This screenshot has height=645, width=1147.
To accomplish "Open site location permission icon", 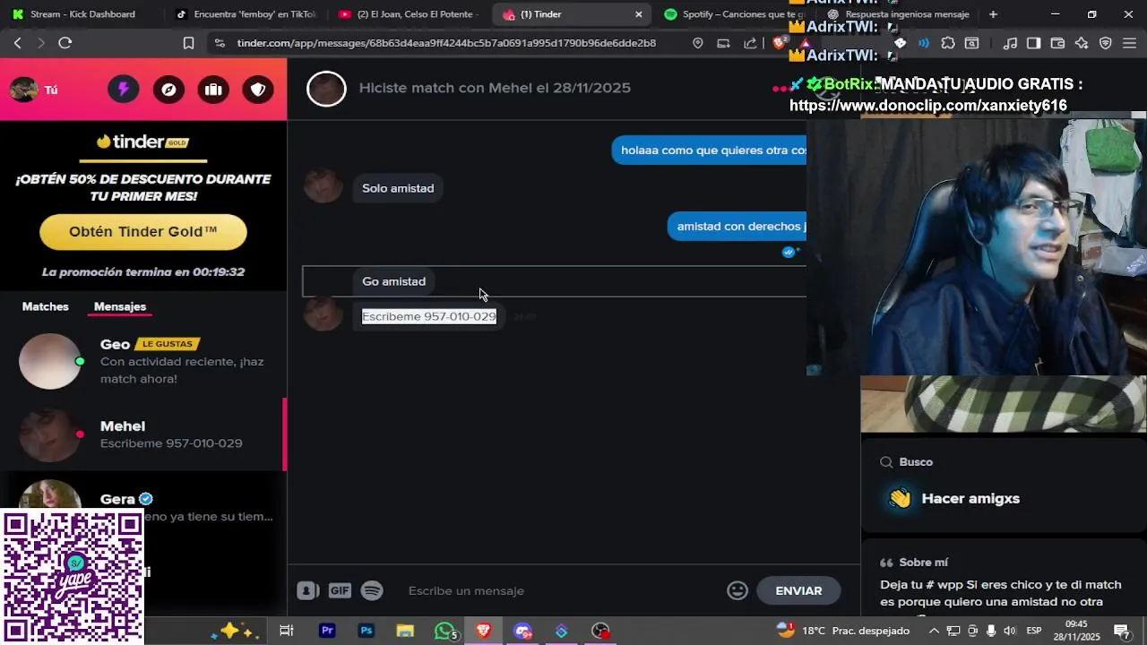I will [x=698, y=43].
